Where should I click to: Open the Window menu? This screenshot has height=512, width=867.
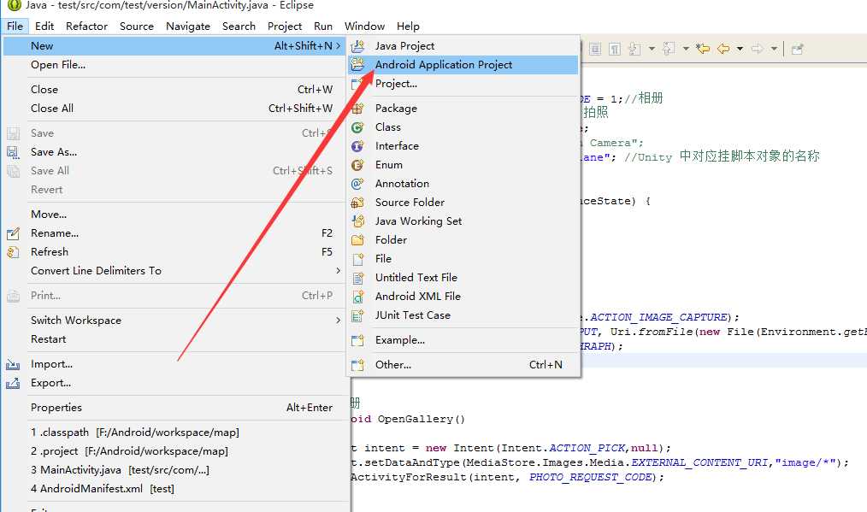click(x=364, y=26)
